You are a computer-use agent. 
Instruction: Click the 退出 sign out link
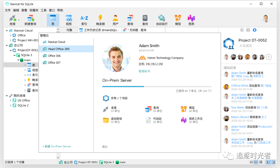105,146
